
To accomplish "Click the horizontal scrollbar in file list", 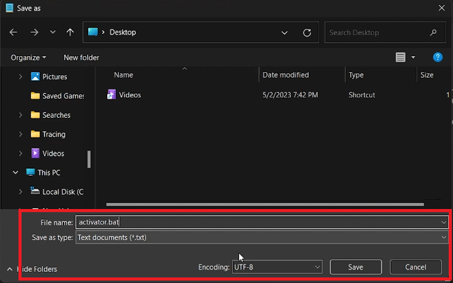I will tap(265, 204).
